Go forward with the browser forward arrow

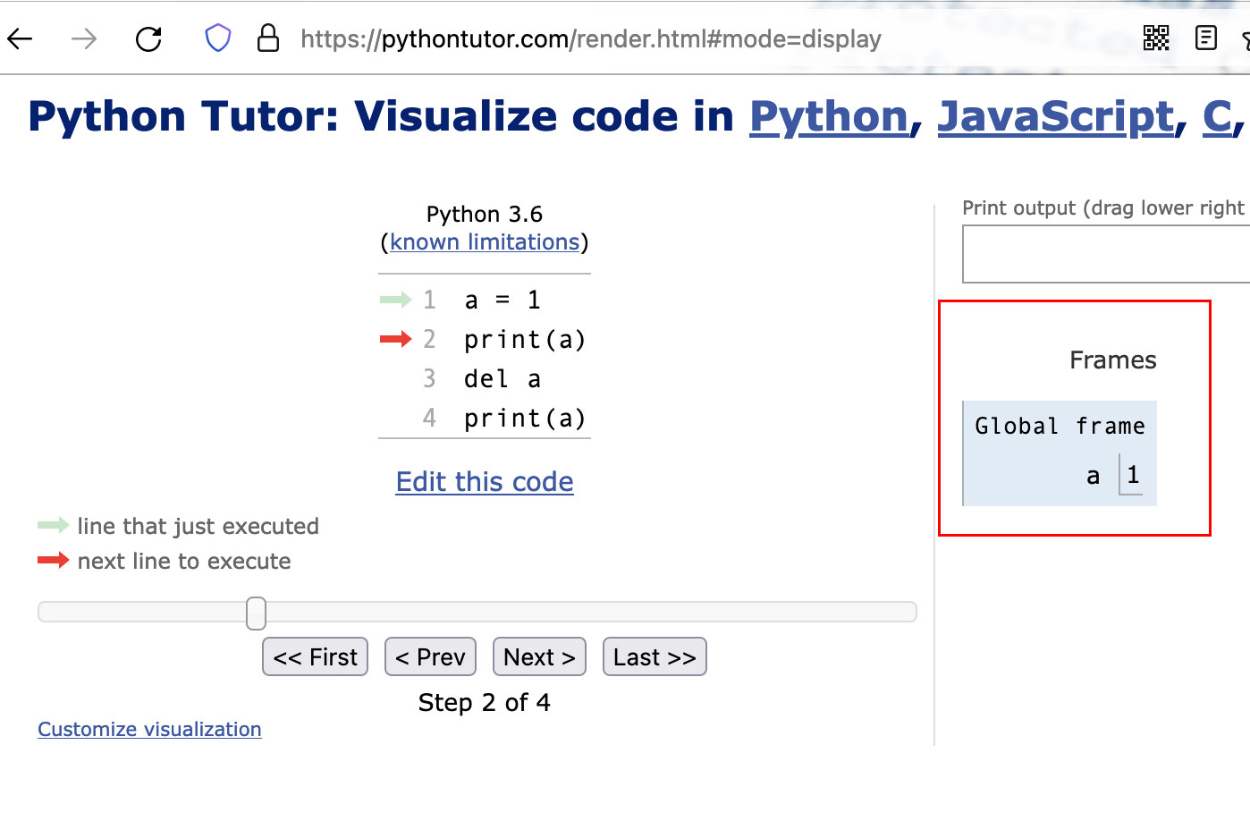[x=84, y=38]
